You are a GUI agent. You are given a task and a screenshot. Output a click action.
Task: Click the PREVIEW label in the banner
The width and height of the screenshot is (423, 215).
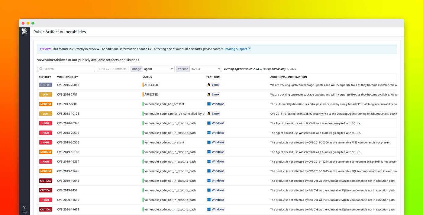pyautogui.click(x=45, y=49)
